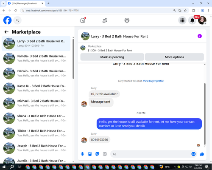Open Larry conversation in chat list

click(36, 43)
